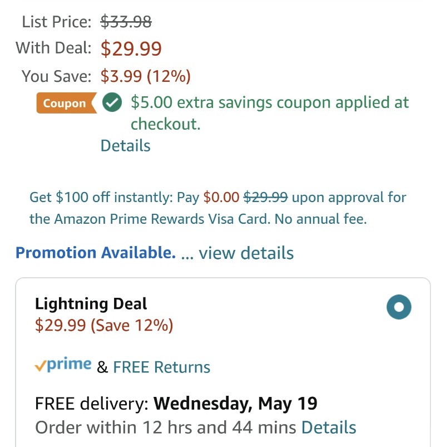Select the Lightning Deal radio button

pos(399,307)
